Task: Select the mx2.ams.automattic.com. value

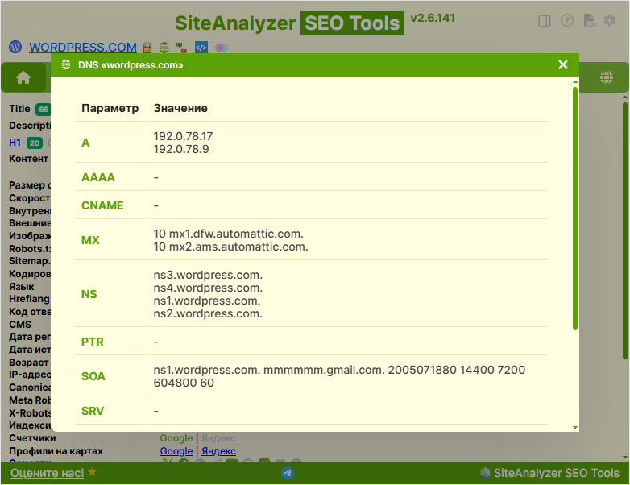Action: [231, 247]
